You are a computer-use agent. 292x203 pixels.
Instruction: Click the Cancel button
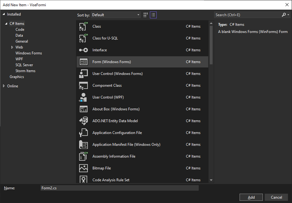click(276, 197)
